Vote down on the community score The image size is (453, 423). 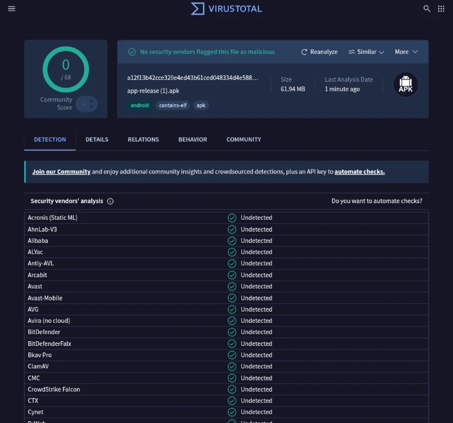(91, 107)
